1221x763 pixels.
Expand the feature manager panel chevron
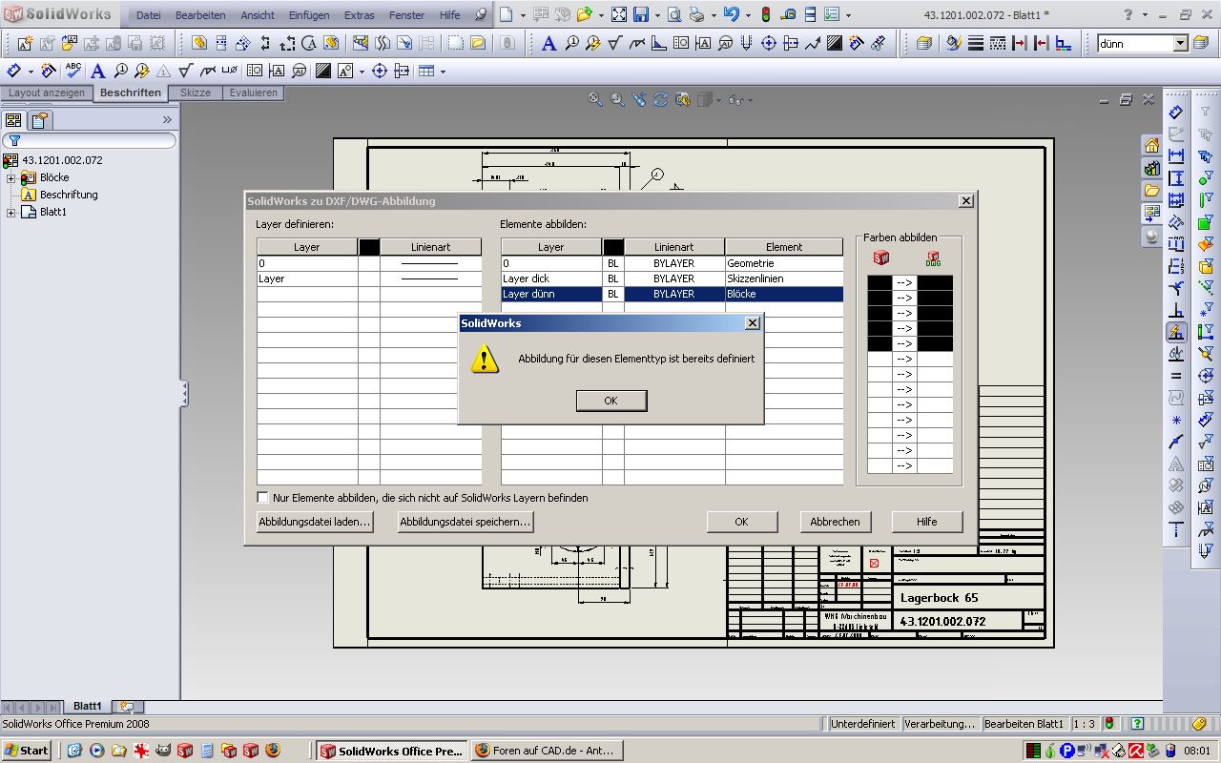(x=167, y=120)
